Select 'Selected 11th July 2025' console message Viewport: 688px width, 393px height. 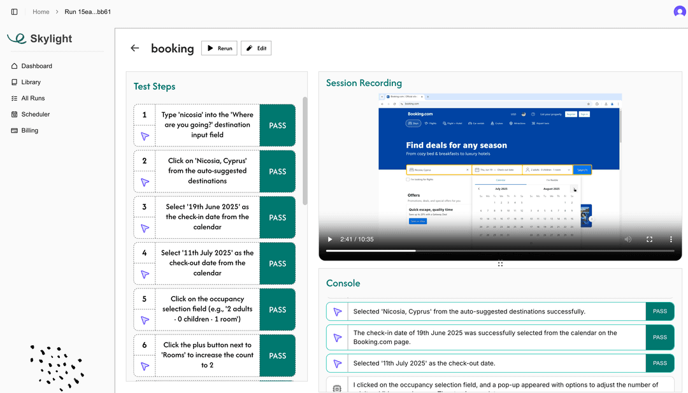coord(424,363)
